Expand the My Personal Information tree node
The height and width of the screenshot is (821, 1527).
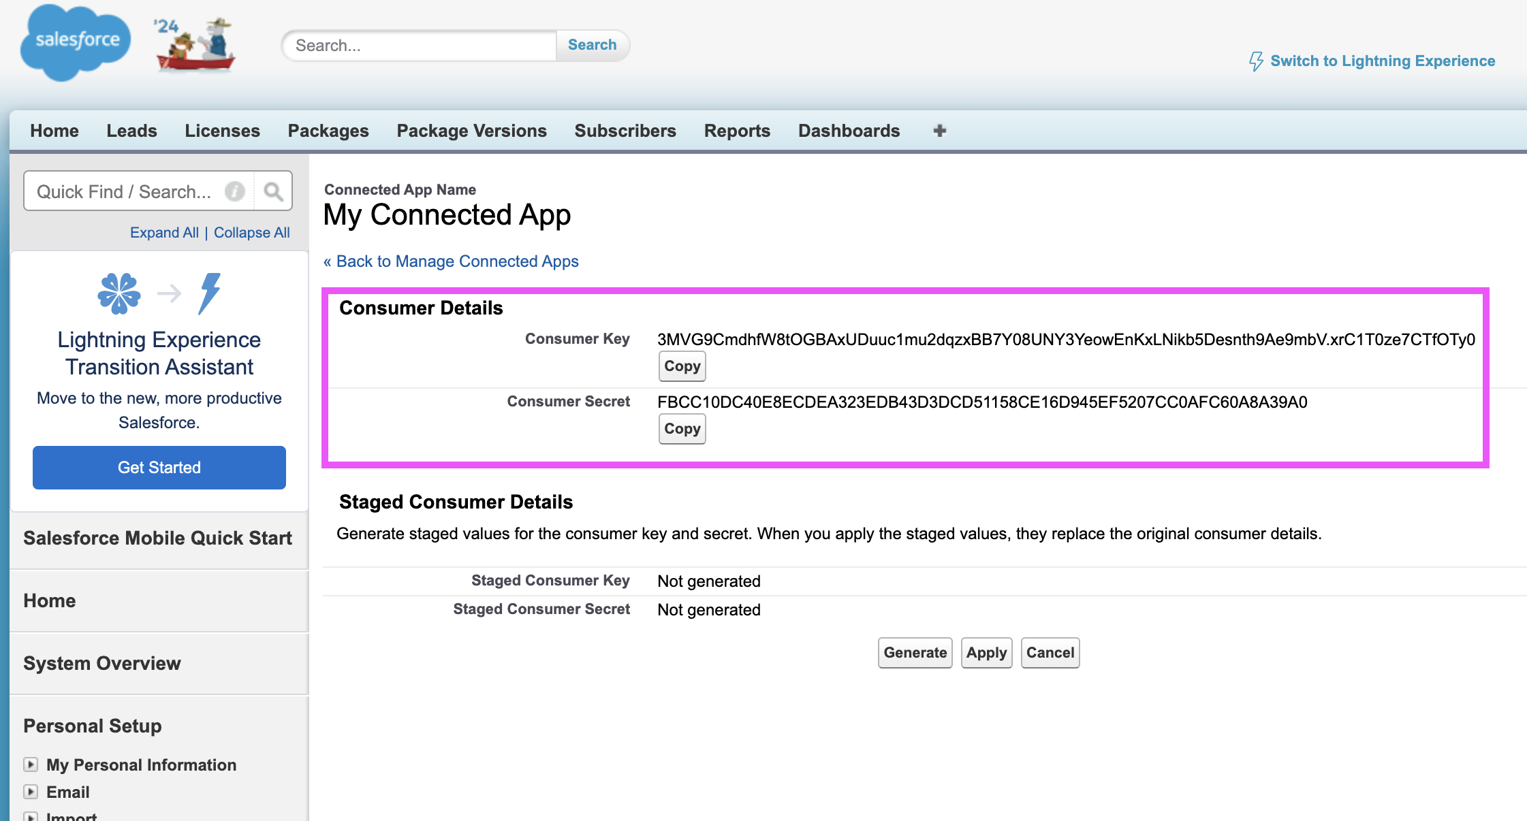click(x=31, y=764)
